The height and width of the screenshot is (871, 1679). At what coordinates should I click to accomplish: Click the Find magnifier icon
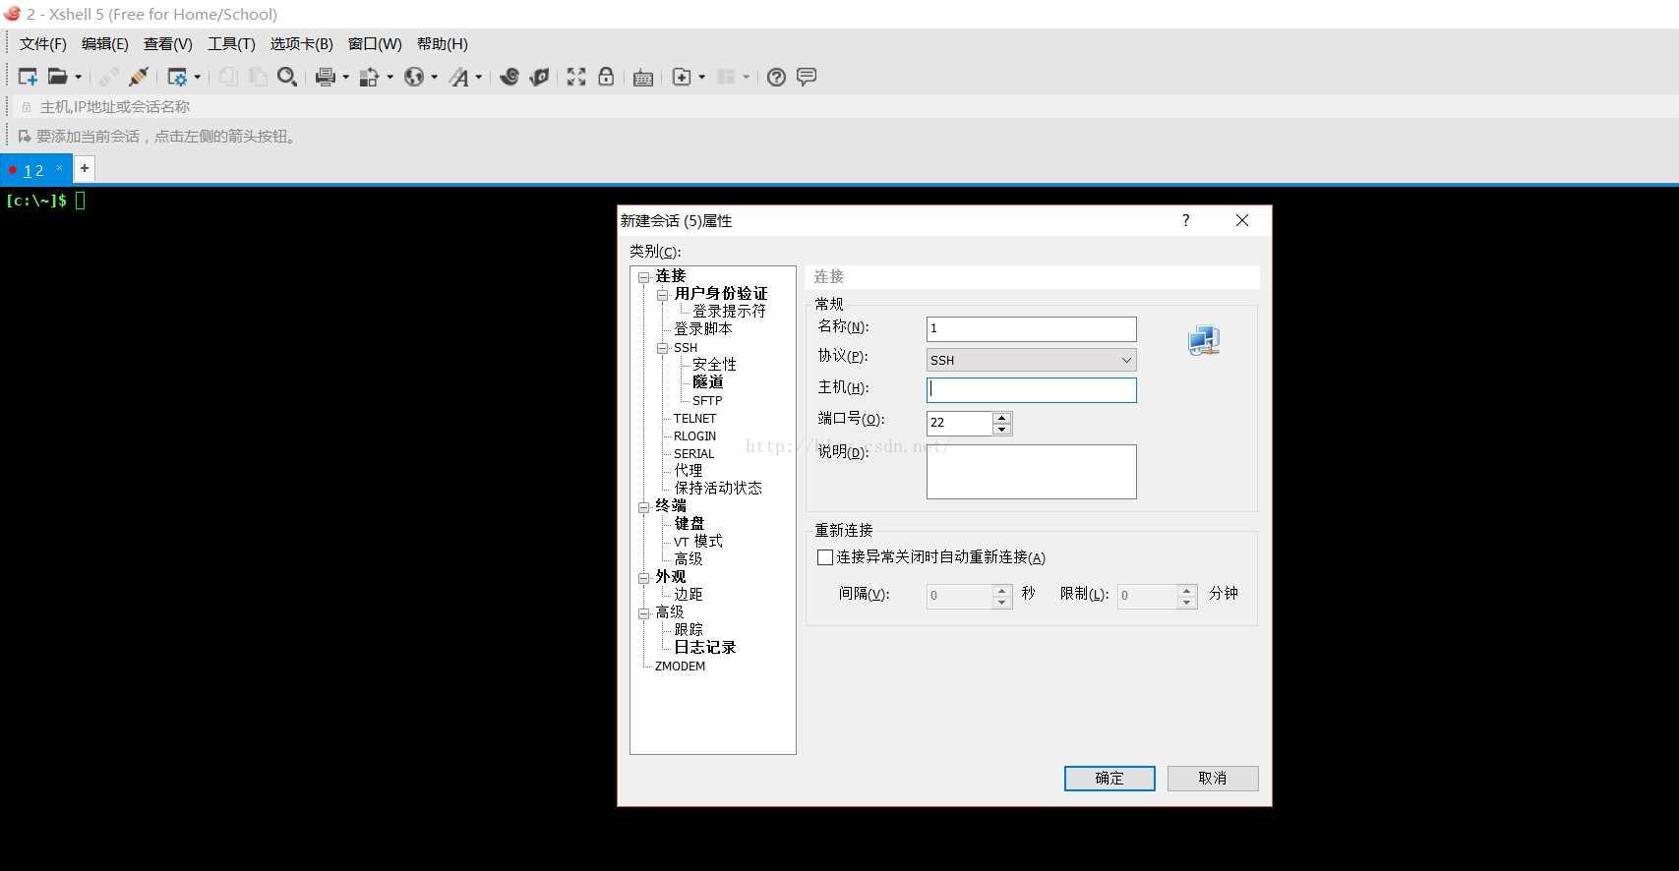coord(286,77)
